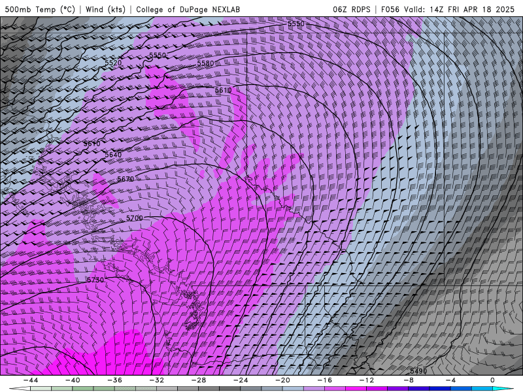The width and height of the screenshot is (523, 392).
Task: Click the -12 colorbar tick label
Action: coord(367,380)
